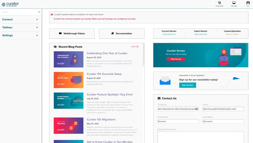The width and height of the screenshot is (253, 143).
Task: Click the 'Sign up for our newsletter today!' text
Action: (198, 80)
